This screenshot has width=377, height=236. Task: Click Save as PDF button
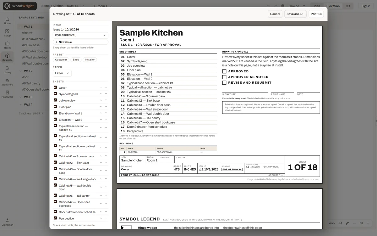[x=295, y=14]
